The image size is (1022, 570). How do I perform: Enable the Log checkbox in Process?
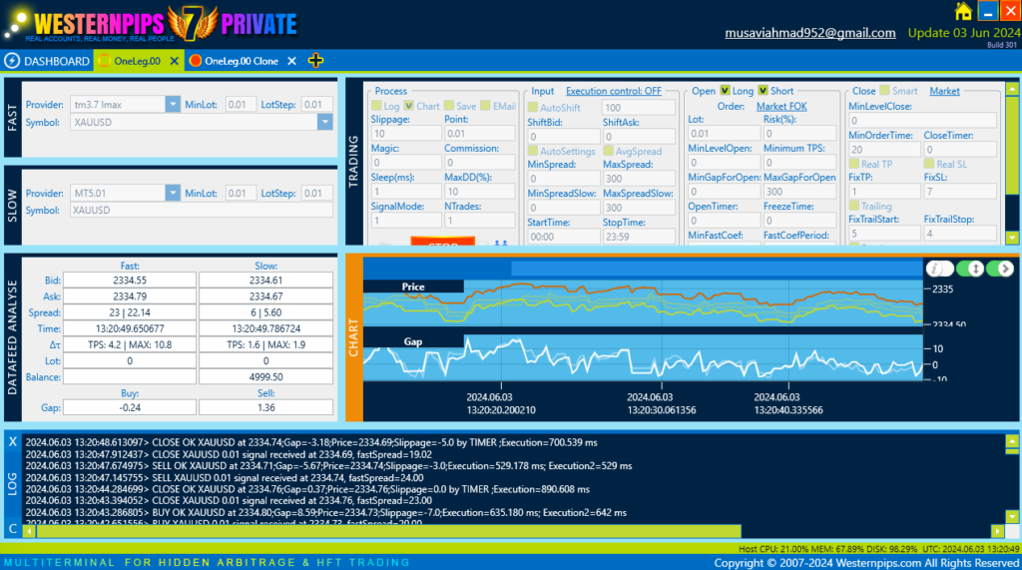(x=376, y=106)
